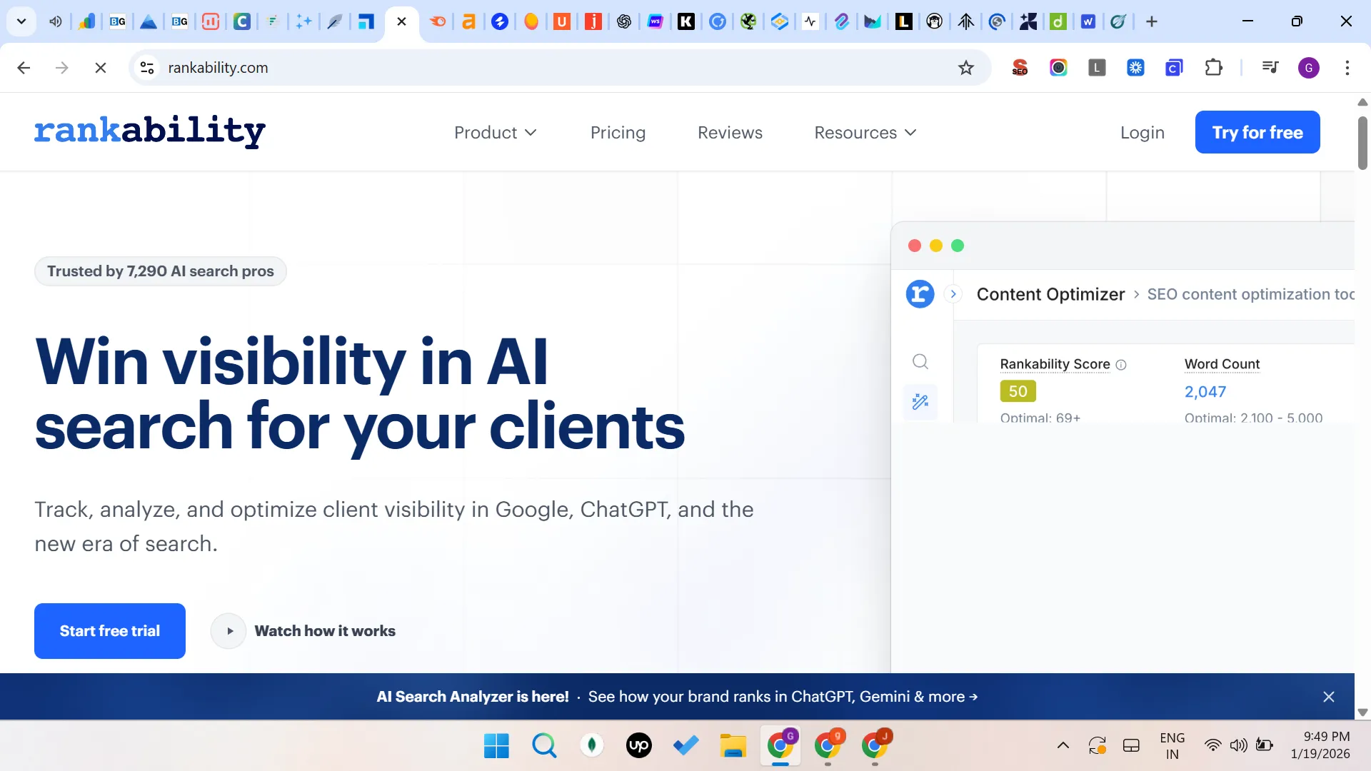Open the Pricing menu item
Image resolution: width=1371 pixels, height=771 pixels.
pos(618,132)
